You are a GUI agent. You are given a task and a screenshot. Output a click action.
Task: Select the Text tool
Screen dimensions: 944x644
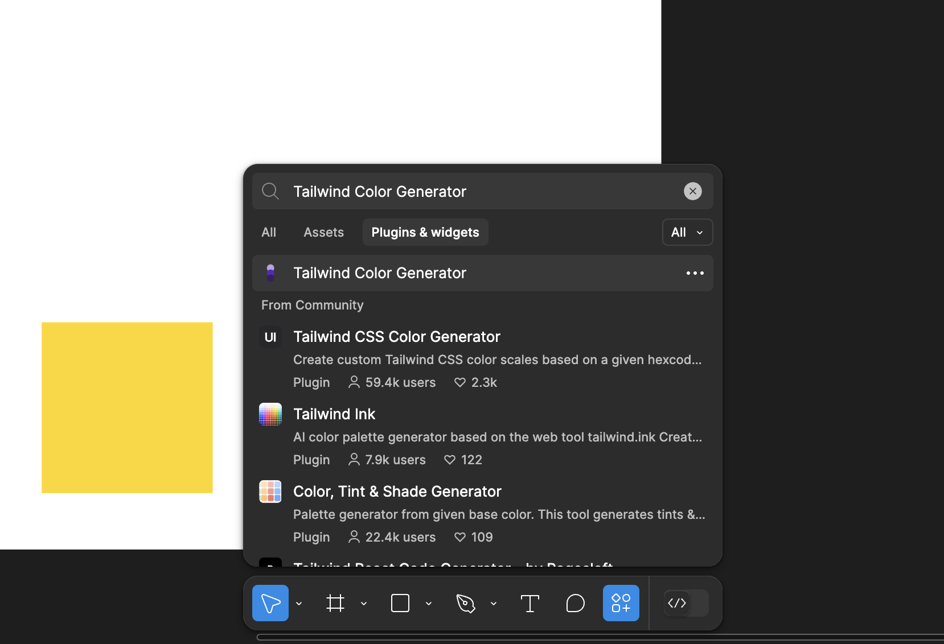(530, 603)
